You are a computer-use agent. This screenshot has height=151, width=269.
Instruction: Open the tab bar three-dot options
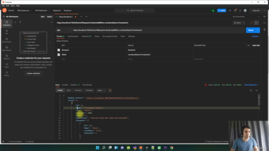tap(86, 17)
